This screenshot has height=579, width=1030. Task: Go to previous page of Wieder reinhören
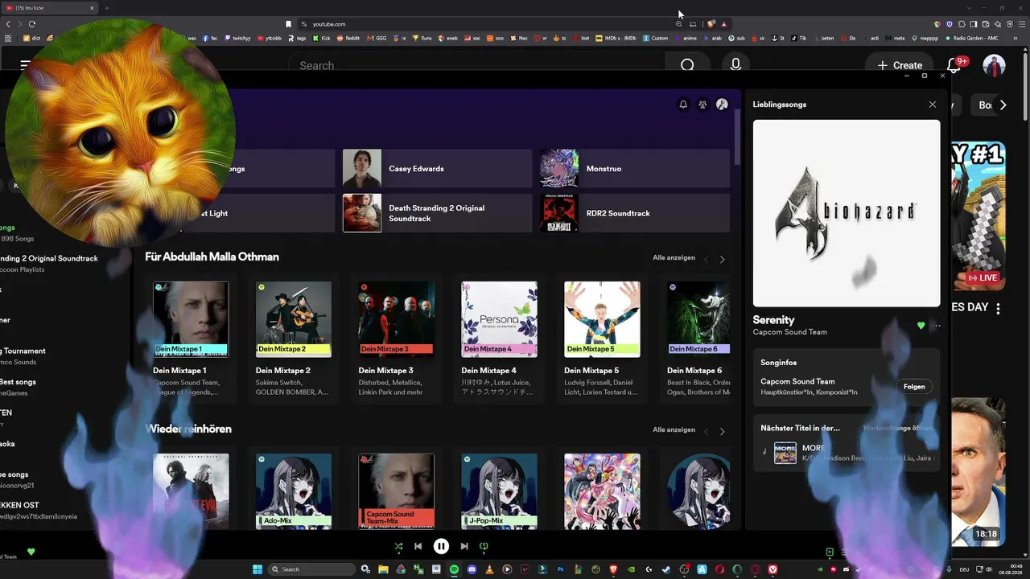click(707, 431)
